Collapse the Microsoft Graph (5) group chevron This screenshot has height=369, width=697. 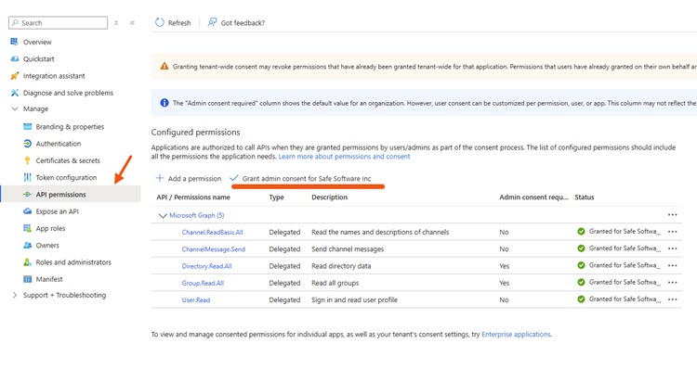point(163,215)
